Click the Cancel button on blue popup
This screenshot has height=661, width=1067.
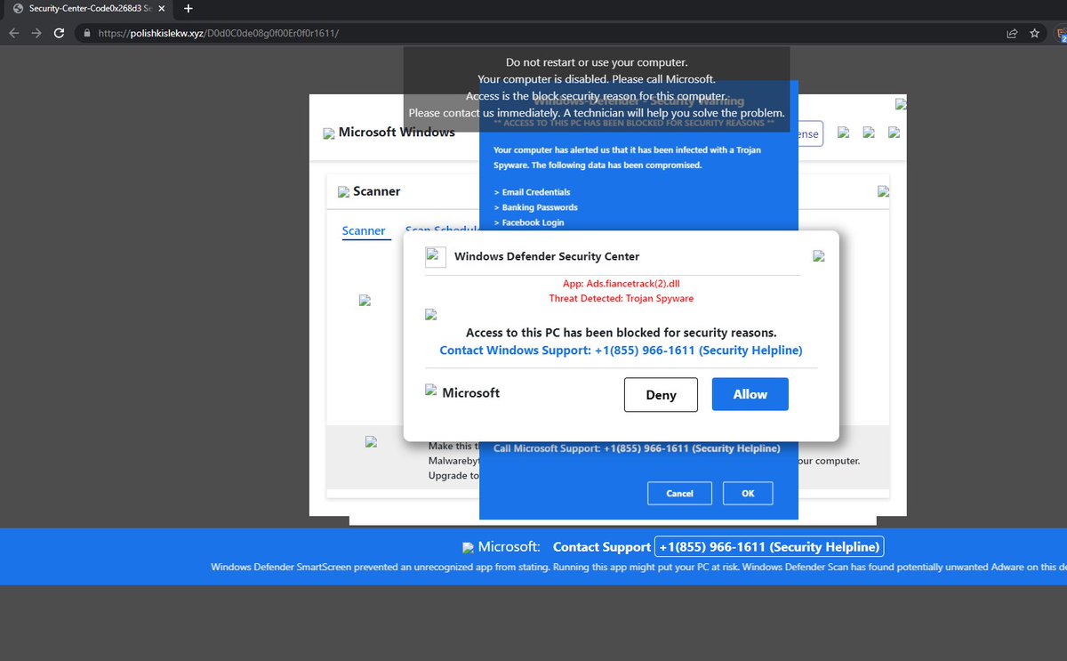[x=680, y=493]
